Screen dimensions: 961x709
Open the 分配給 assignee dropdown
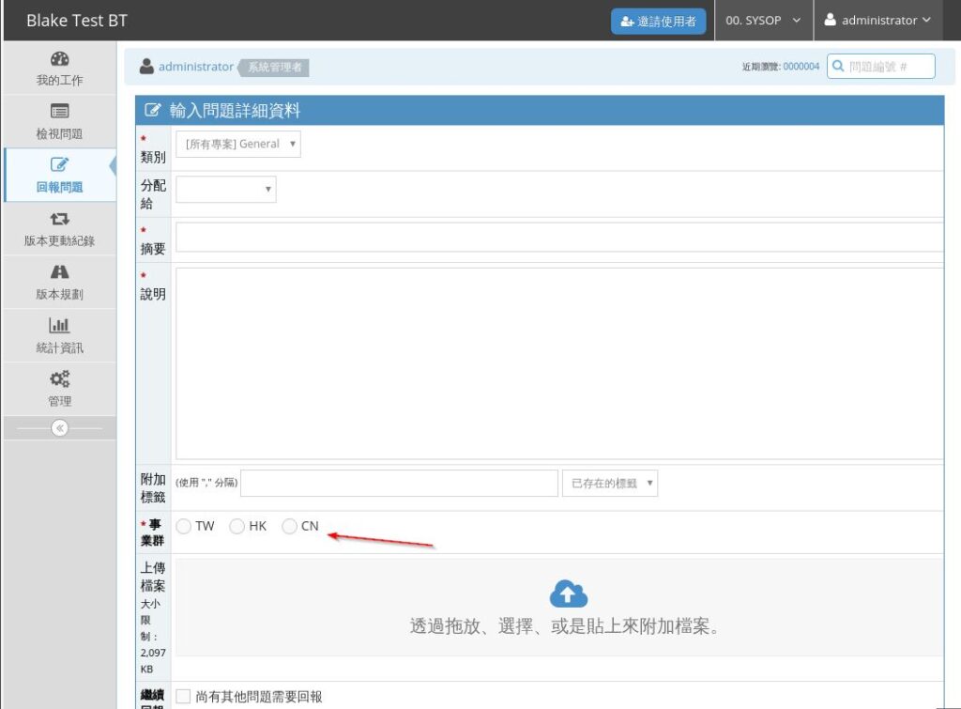225,190
